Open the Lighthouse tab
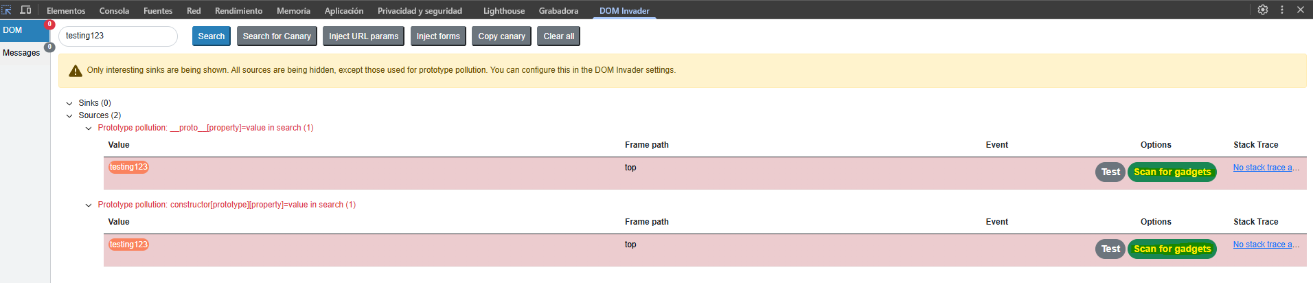This screenshot has width=1313, height=283. (503, 11)
